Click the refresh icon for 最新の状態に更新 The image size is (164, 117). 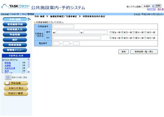pyautogui.click(x=8, y=77)
